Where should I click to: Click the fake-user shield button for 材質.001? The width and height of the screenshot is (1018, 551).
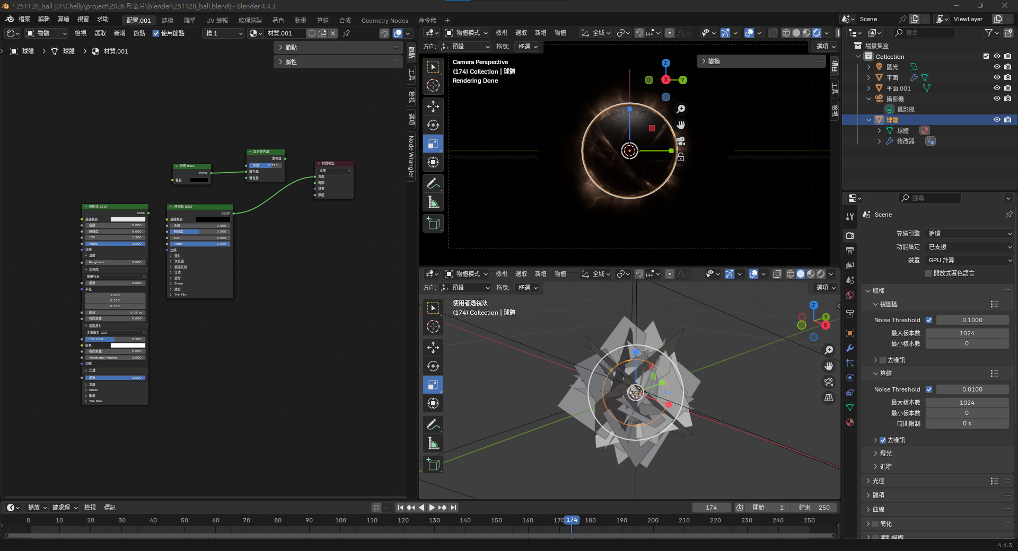coord(312,33)
